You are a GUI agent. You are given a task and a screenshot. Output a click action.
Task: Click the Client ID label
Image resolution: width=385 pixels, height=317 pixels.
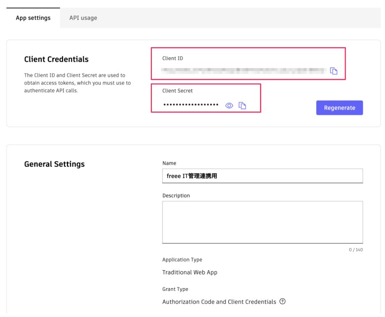click(172, 59)
